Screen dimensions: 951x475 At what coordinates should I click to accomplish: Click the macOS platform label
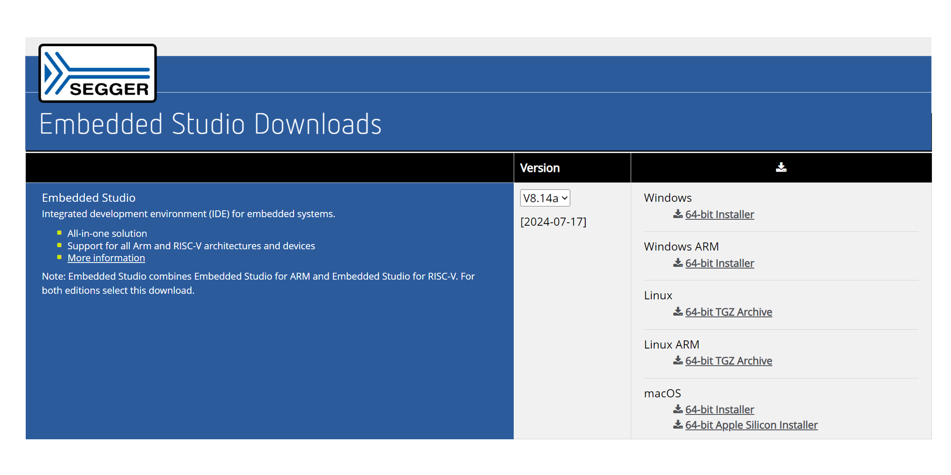click(662, 393)
